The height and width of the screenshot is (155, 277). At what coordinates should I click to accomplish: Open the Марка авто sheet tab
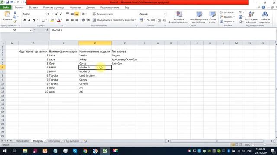tap(22, 141)
